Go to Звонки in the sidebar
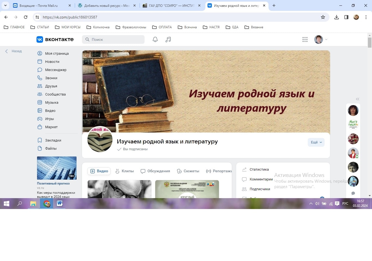The image size is (372, 261). 51,78
